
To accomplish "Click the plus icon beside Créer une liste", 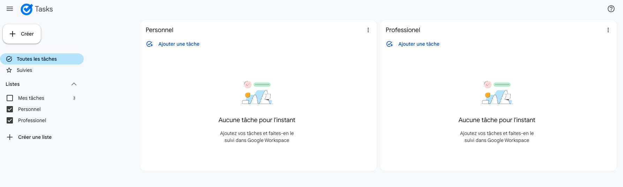I will (10, 137).
